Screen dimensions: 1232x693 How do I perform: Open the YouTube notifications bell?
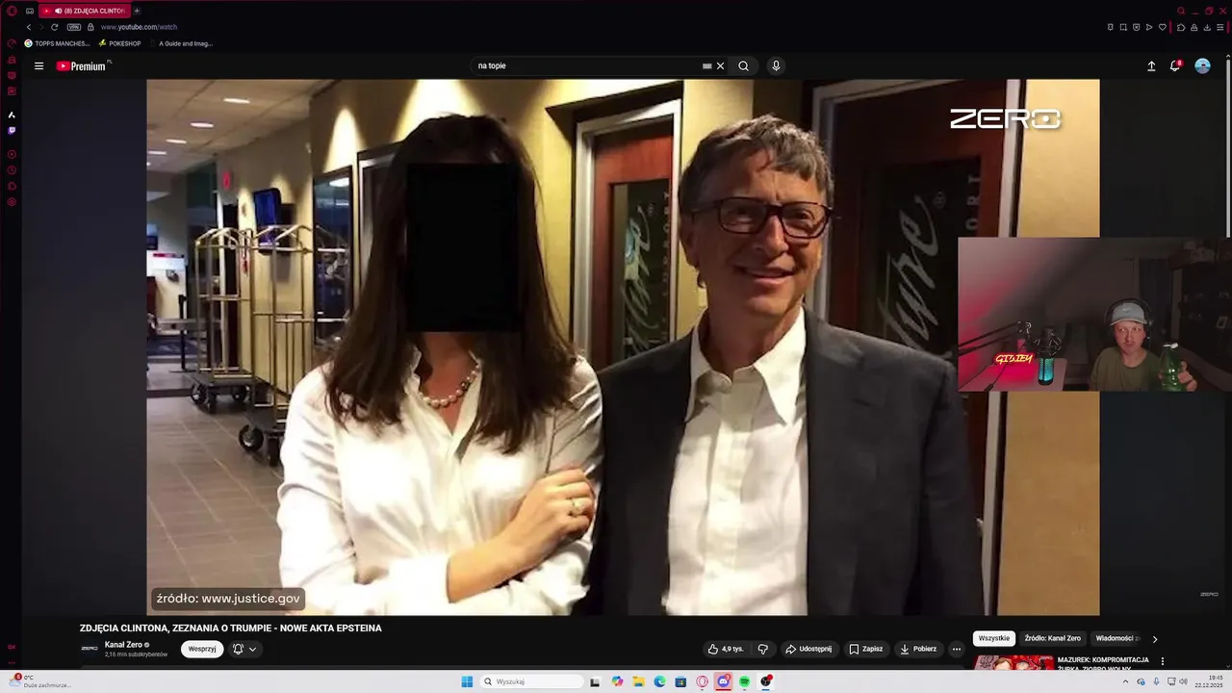(x=1175, y=65)
